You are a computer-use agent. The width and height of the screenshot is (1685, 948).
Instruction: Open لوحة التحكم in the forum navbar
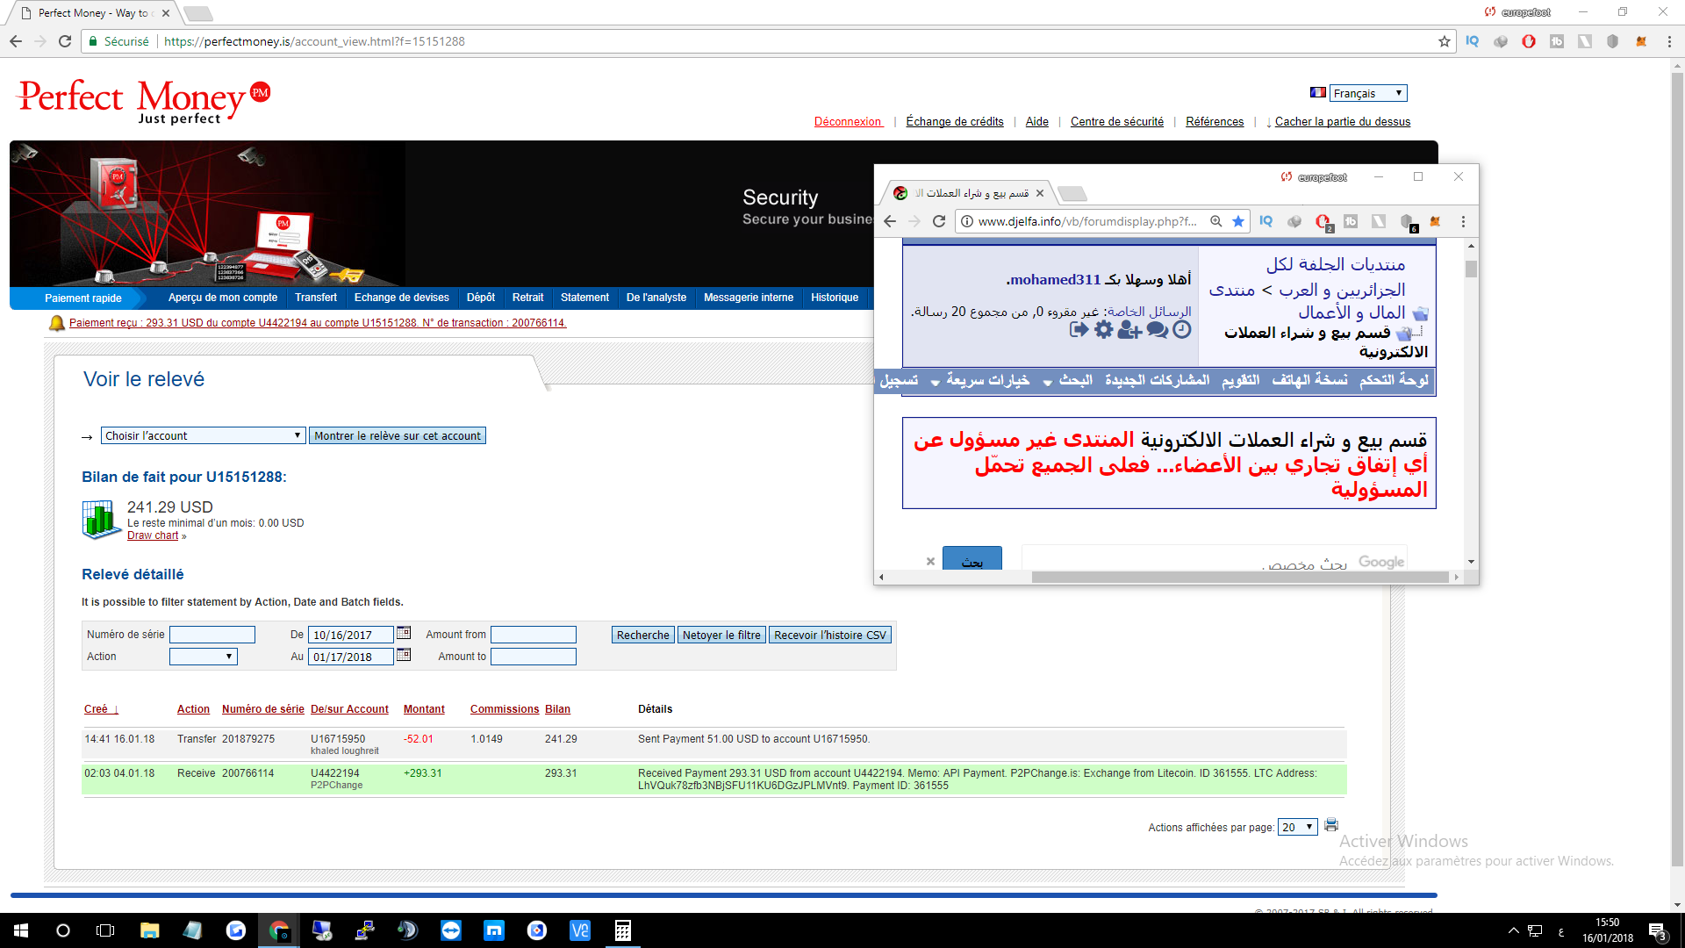(x=1394, y=380)
